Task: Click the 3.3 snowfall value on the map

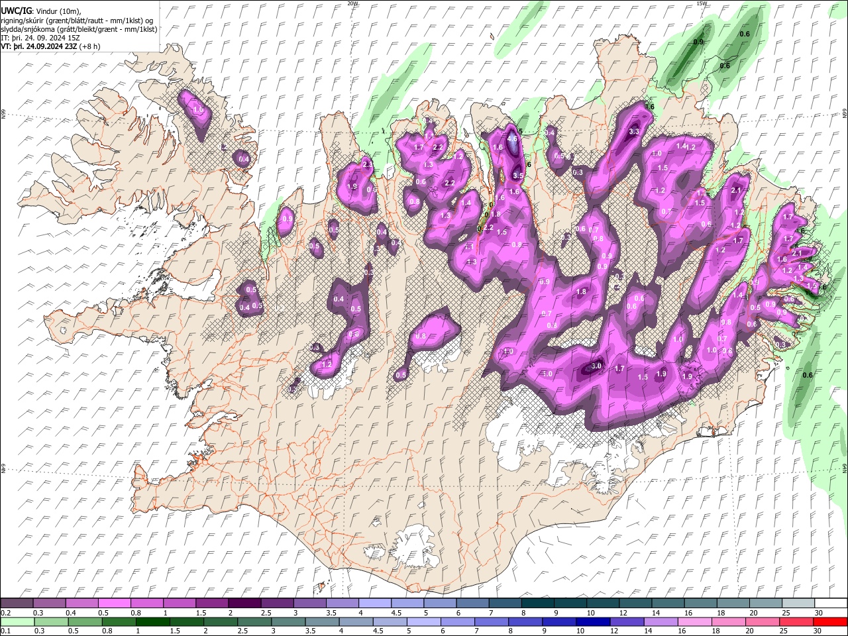Action: [633, 131]
